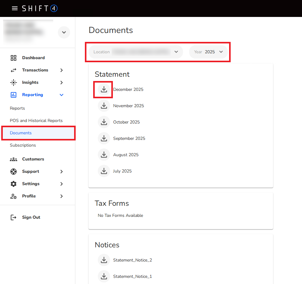This screenshot has height=284, width=302.
Task: Click the Reporting menu label
Action: [33, 95]
